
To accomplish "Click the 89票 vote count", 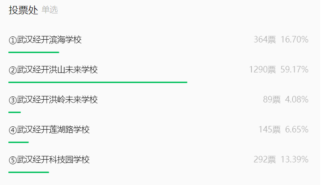I will pyautogui.click(x=272, y=100).
